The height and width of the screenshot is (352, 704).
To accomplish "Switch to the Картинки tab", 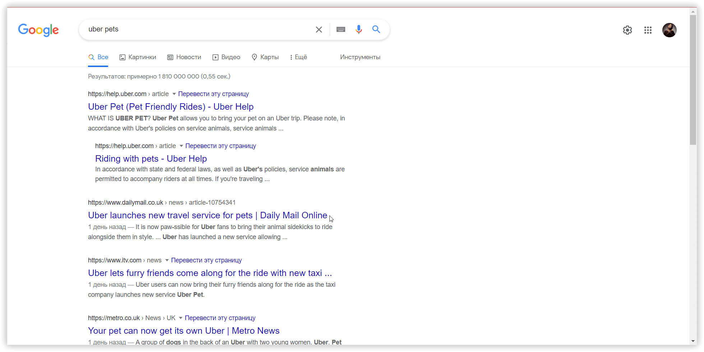I will (x=138, y=57).
